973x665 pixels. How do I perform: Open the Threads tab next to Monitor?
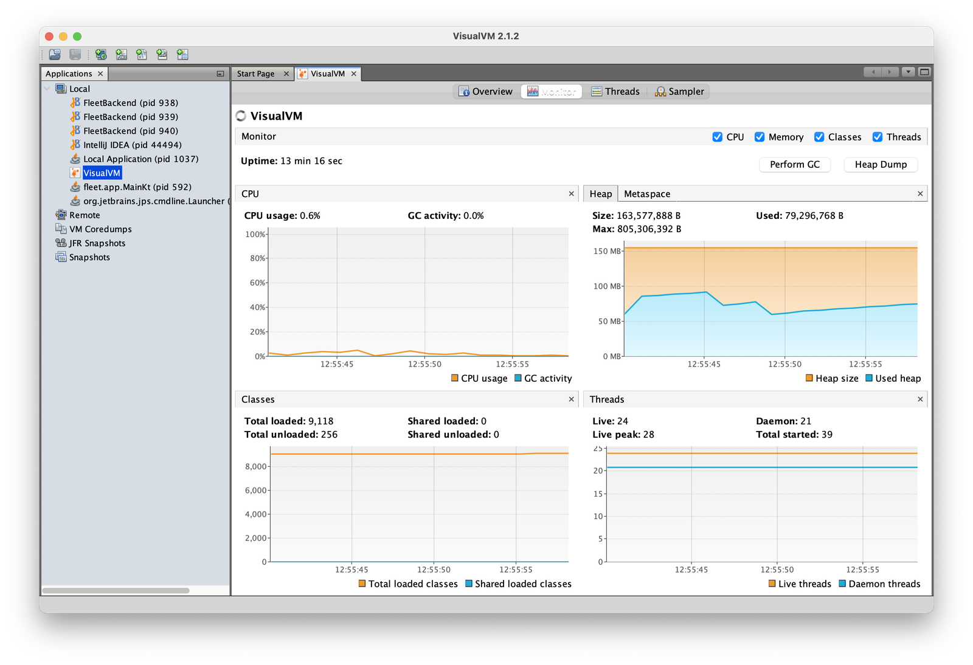tap(615, 91)
